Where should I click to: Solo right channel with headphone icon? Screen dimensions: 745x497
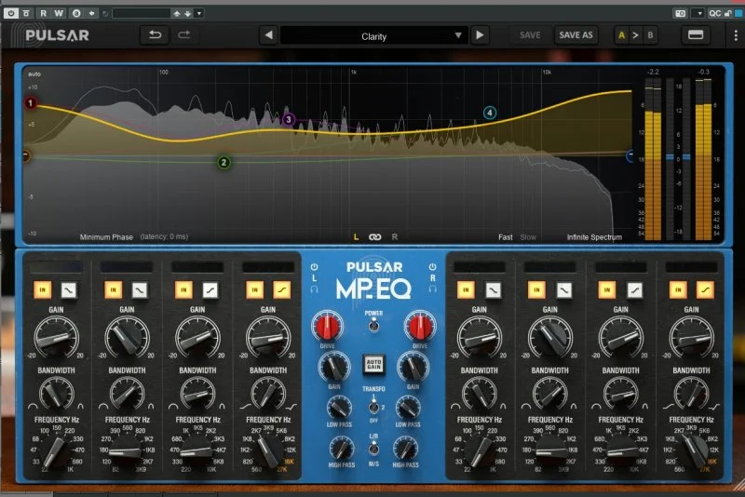pyautogui.click(x=432, y=289)
